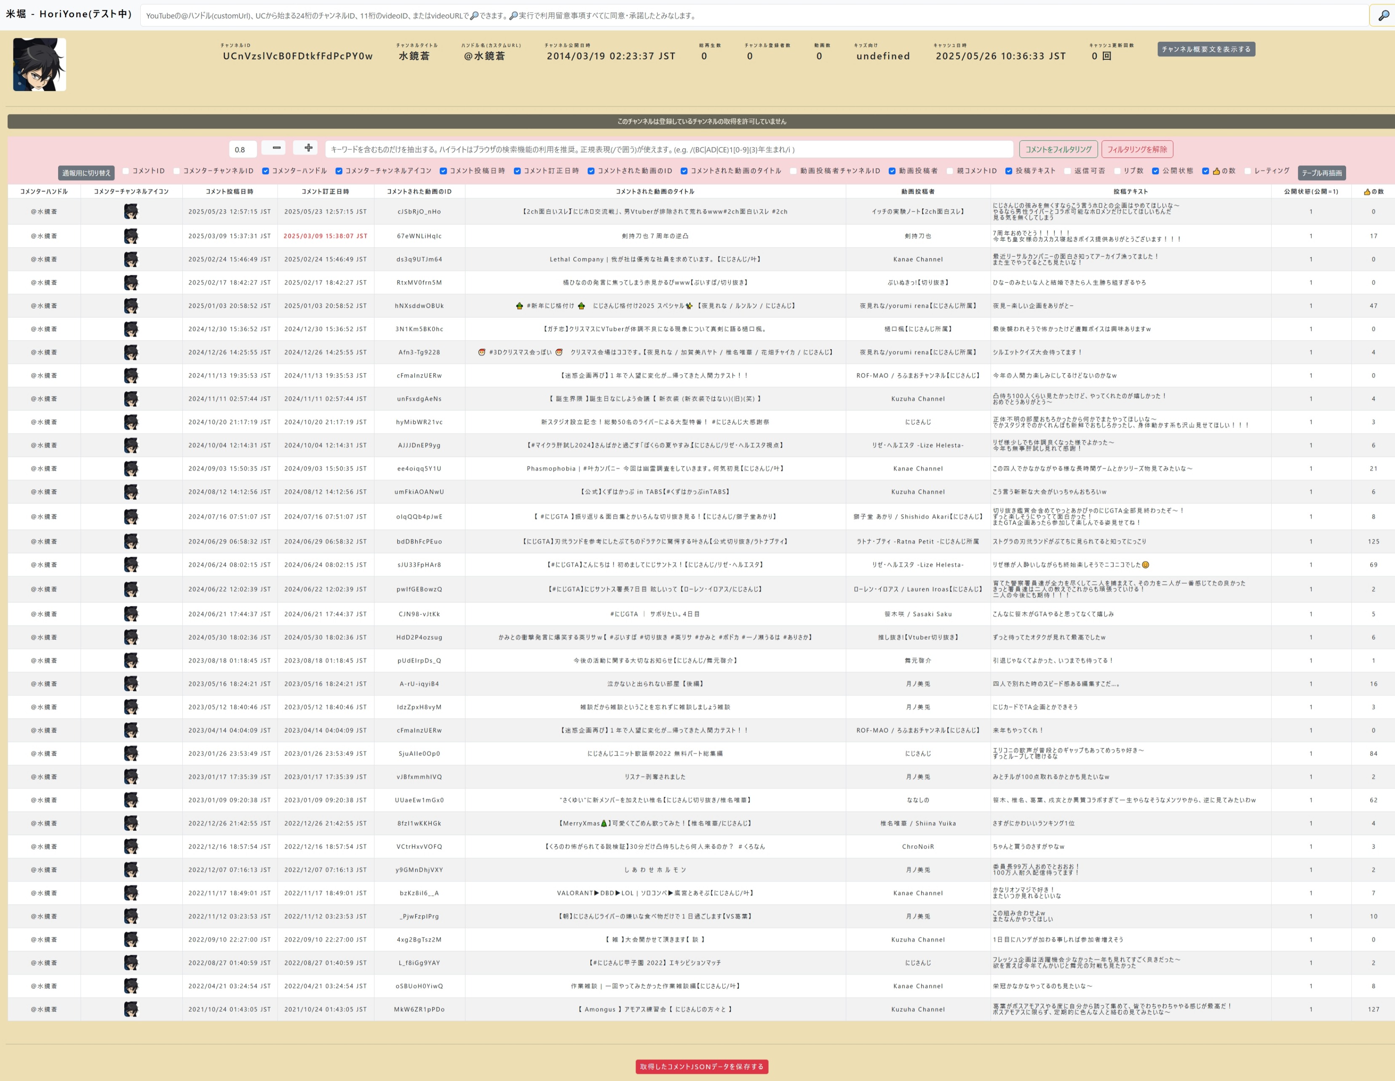Click the keyword filter input field

669,149
